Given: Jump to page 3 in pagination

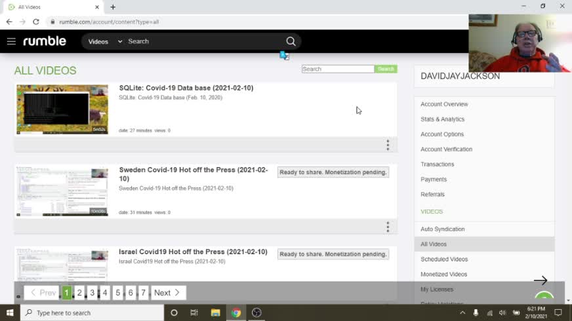Looking at the screenshot, I should pos(92,293).
